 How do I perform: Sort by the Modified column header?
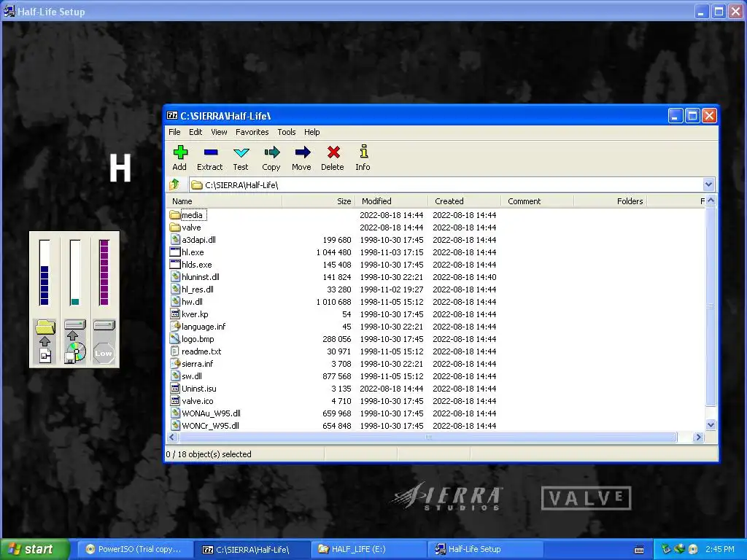click(392, 201)
